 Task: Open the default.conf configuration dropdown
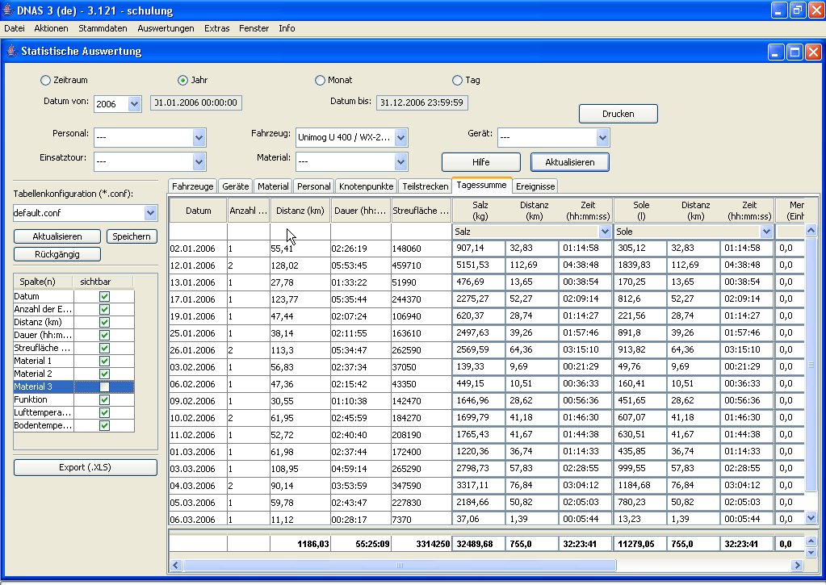click(x=150, y=213)
